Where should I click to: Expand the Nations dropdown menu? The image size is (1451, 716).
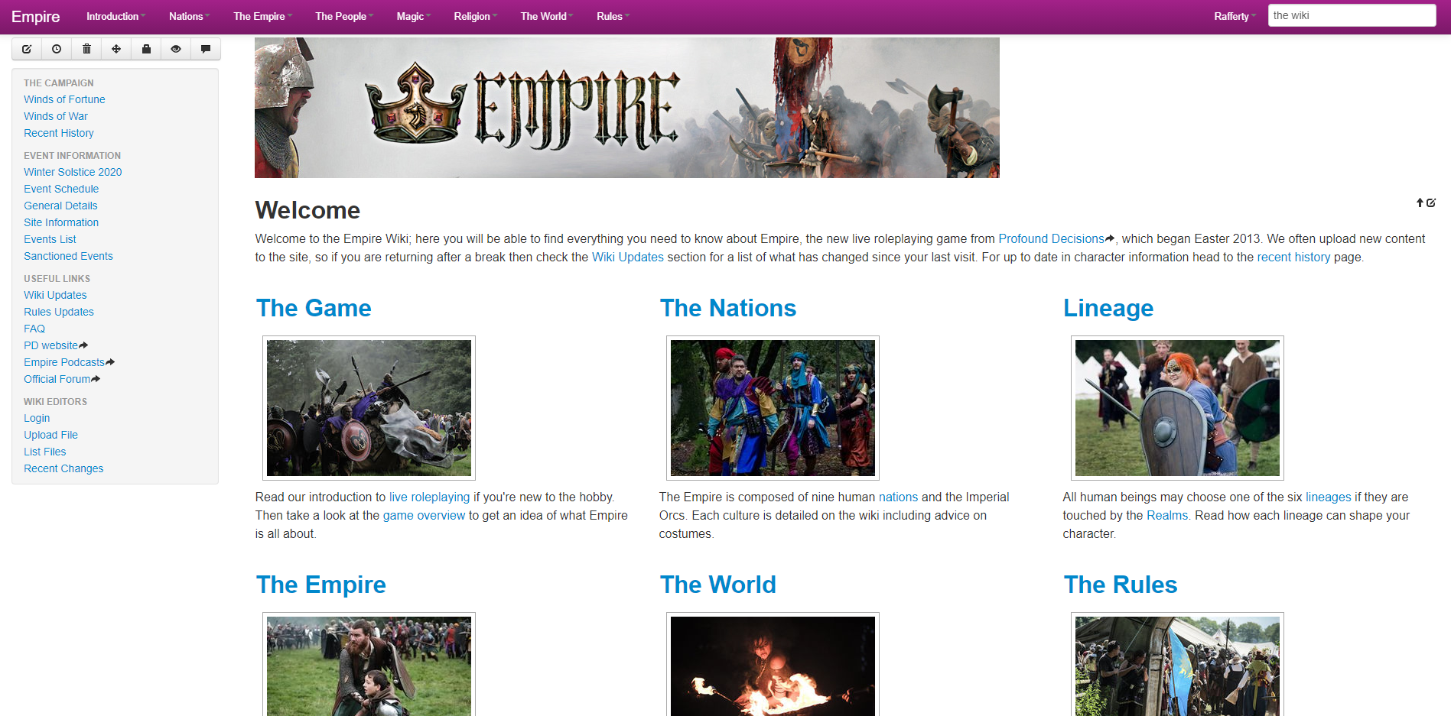tap(189, 16)
